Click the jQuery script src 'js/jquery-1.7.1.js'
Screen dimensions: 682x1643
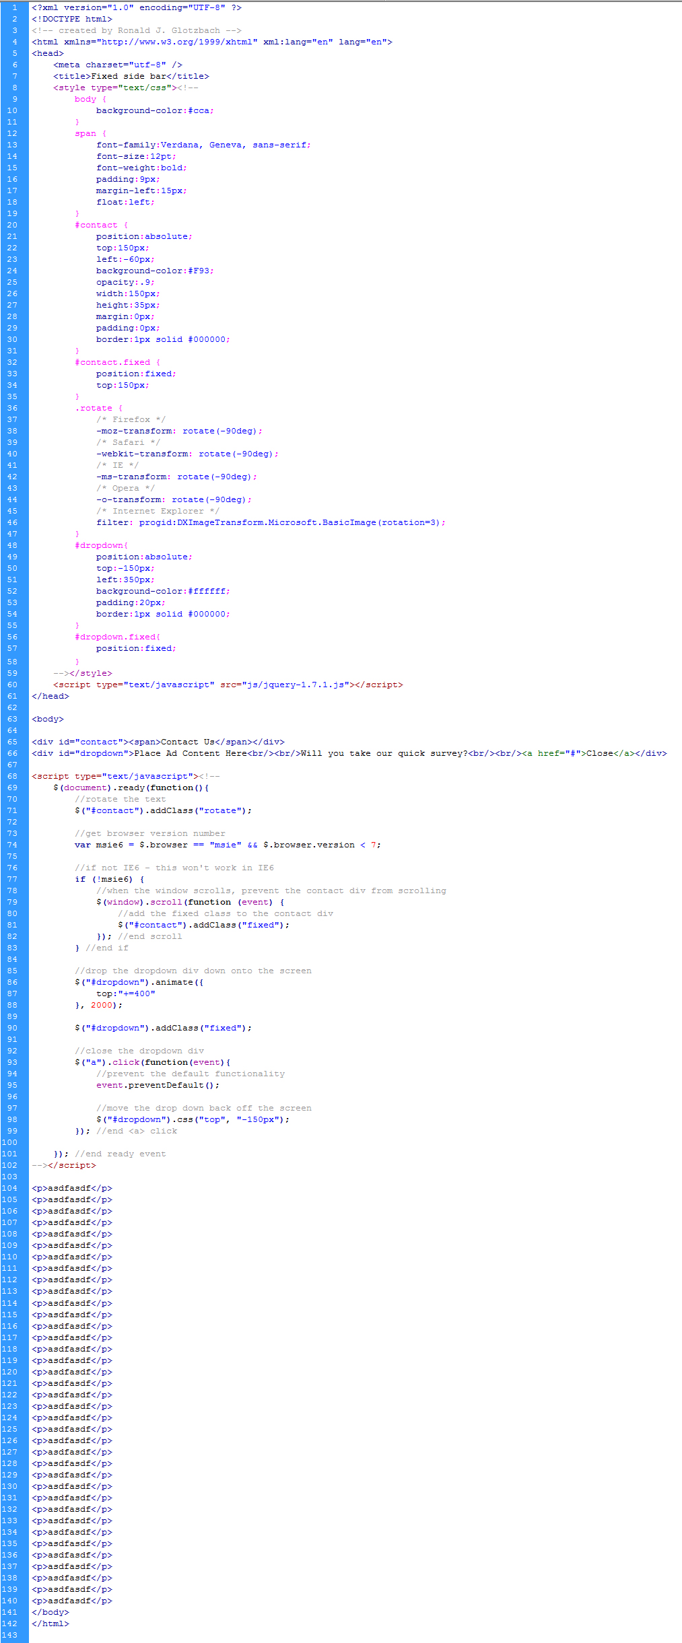pos(296,685)
